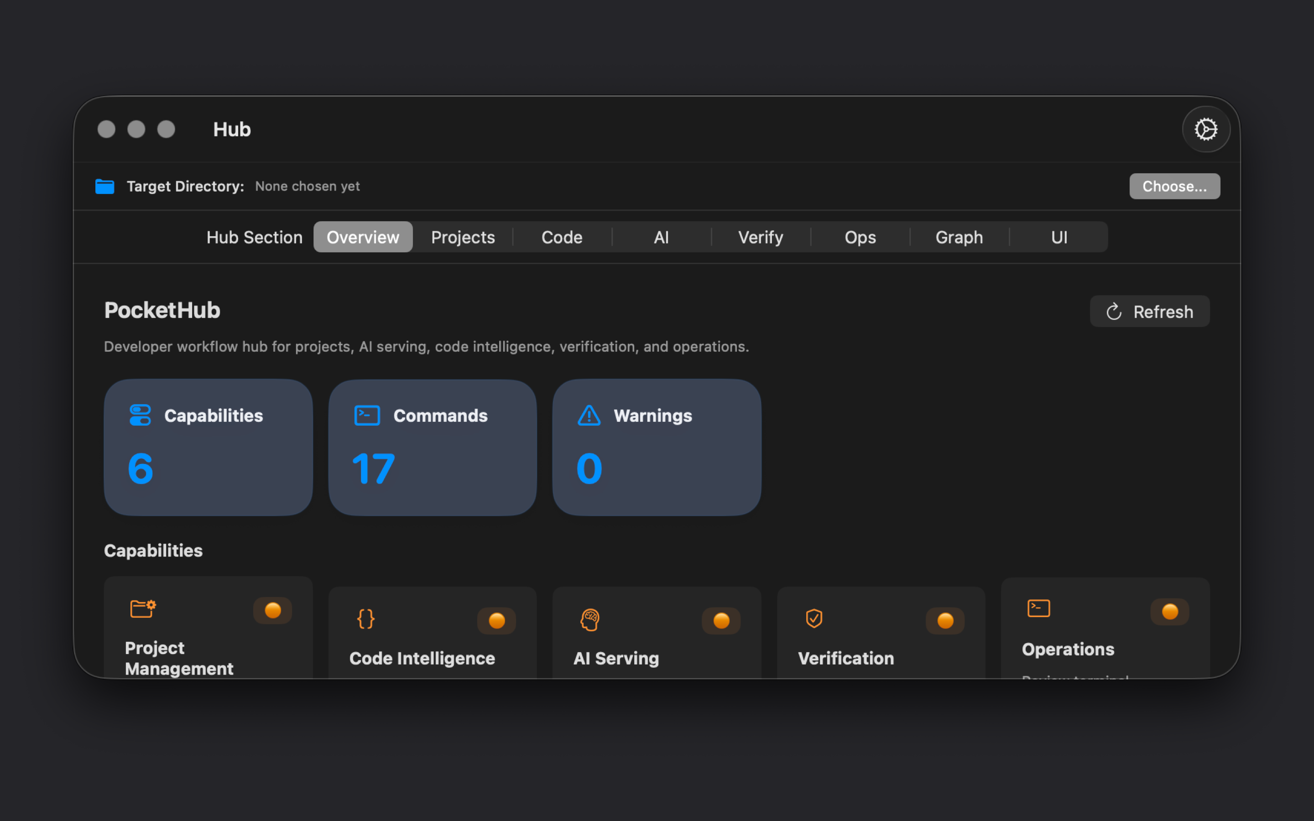Image resolution: width=1314 pixels, height=821 pixels.
Task: Click the Warnings triangle icon
Action: click(589, 416)
